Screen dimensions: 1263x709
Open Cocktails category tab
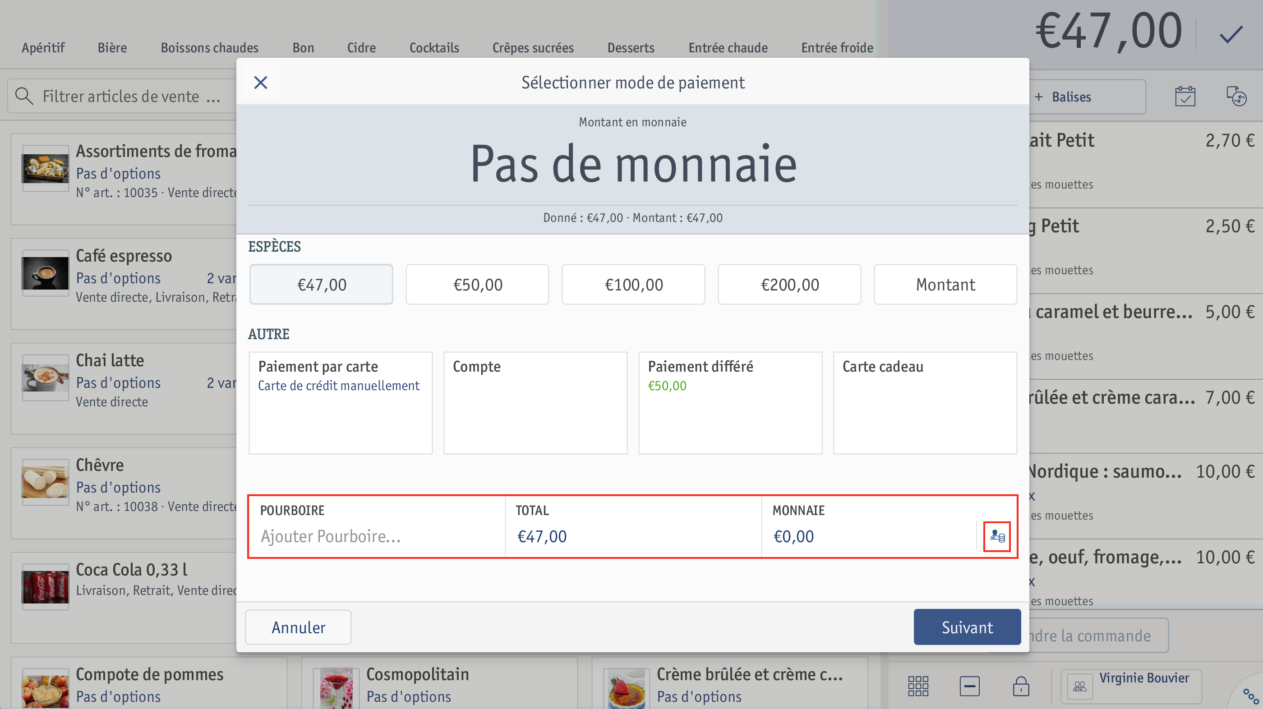434,47
